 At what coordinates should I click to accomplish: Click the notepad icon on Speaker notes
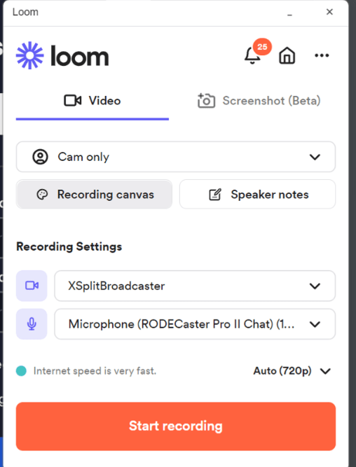(x=215, y=195)
